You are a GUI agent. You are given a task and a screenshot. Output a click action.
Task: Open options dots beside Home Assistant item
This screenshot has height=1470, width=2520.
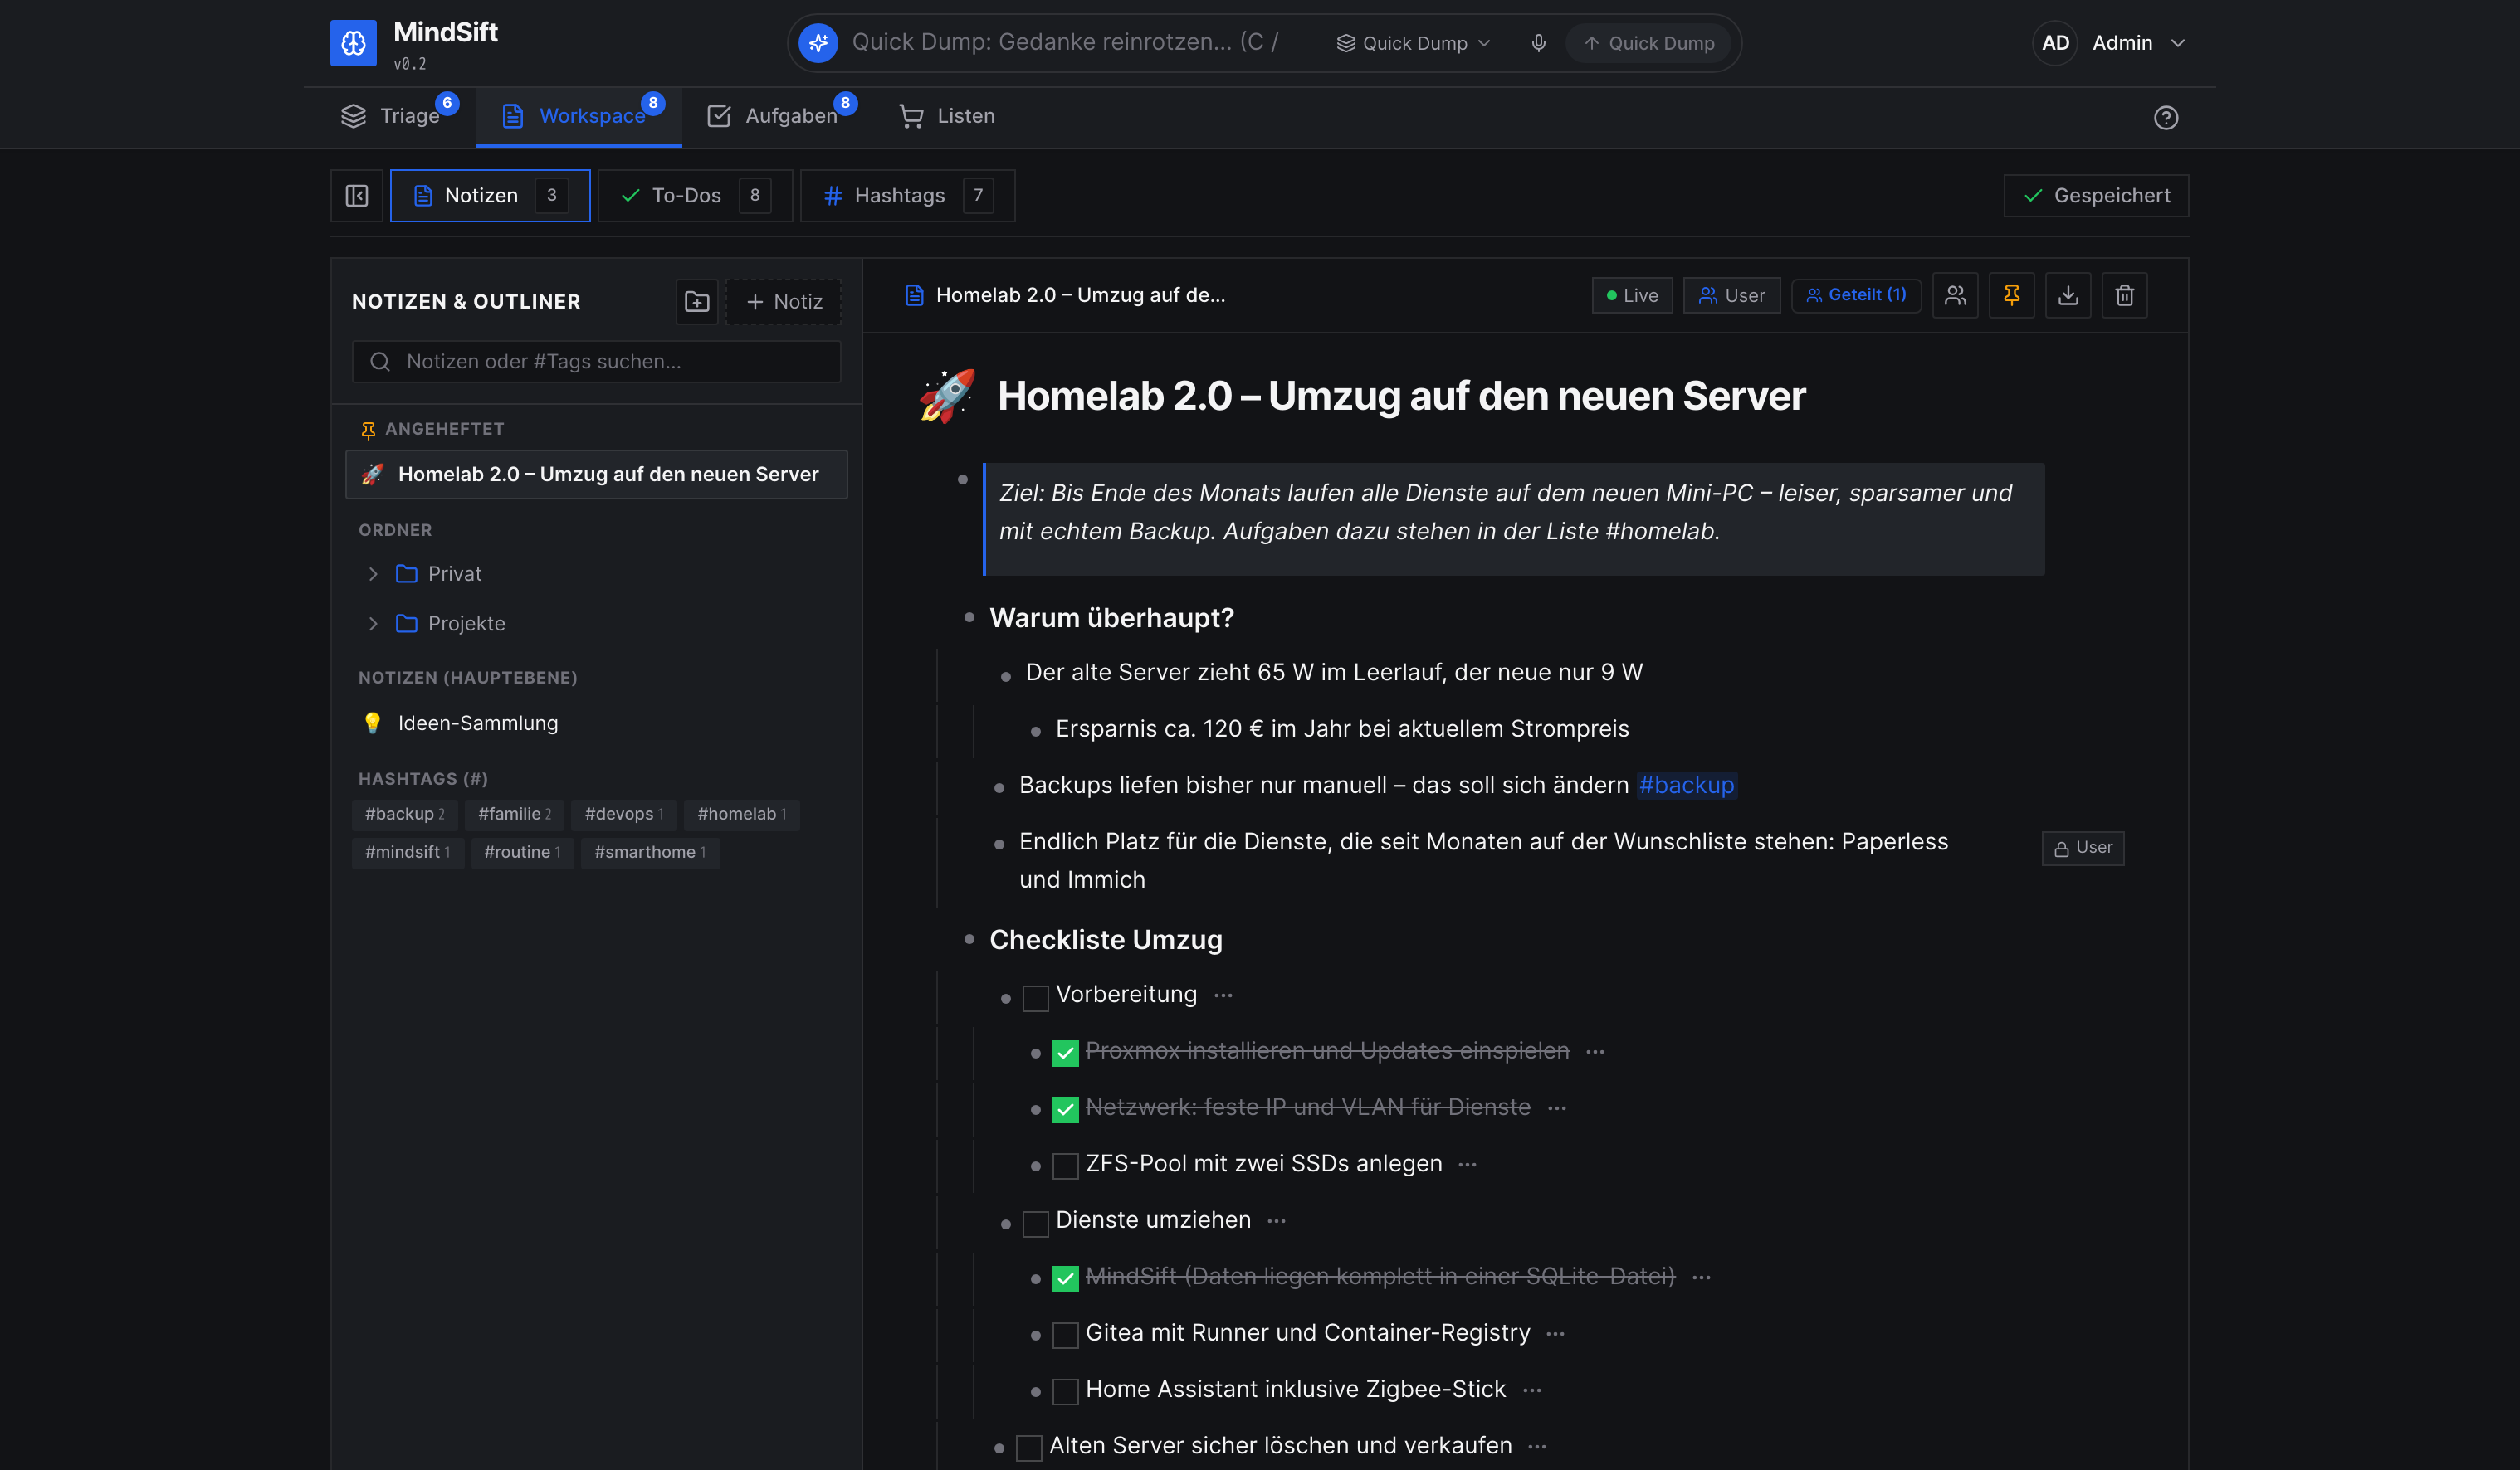(1532, 1390)
